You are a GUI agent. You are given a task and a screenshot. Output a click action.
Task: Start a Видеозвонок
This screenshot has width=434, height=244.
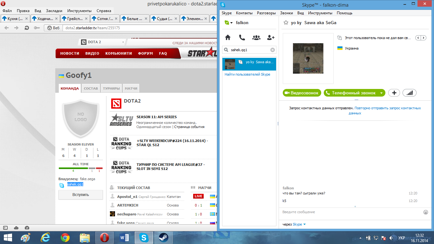[x=302, y=93]
